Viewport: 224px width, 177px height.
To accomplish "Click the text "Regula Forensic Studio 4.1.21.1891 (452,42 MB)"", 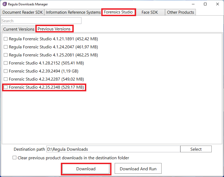I will click(x=53, y=39).
